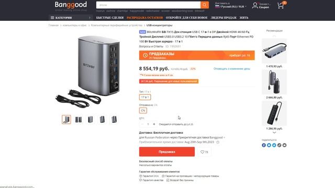Click the red Предзаказ button
The width and height of the screenshot is (335, 188).
(167, 152)
